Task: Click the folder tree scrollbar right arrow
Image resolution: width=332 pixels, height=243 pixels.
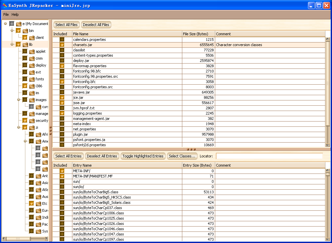Action: (x=46, y=238)
